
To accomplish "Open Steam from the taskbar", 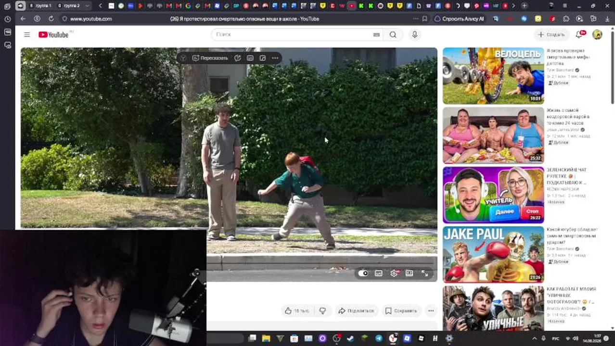I will (x=350, y=338).
